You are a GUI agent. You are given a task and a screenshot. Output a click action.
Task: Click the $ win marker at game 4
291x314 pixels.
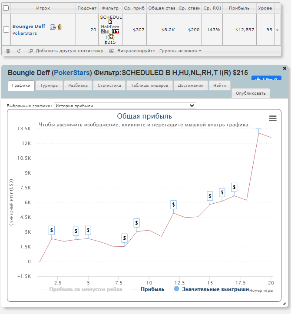76,231
